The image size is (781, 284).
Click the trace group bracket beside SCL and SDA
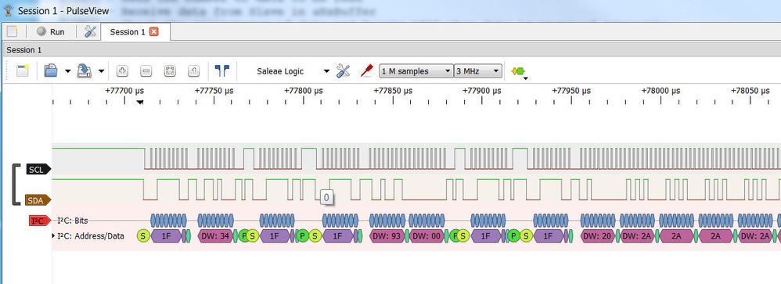pos(16,185)
